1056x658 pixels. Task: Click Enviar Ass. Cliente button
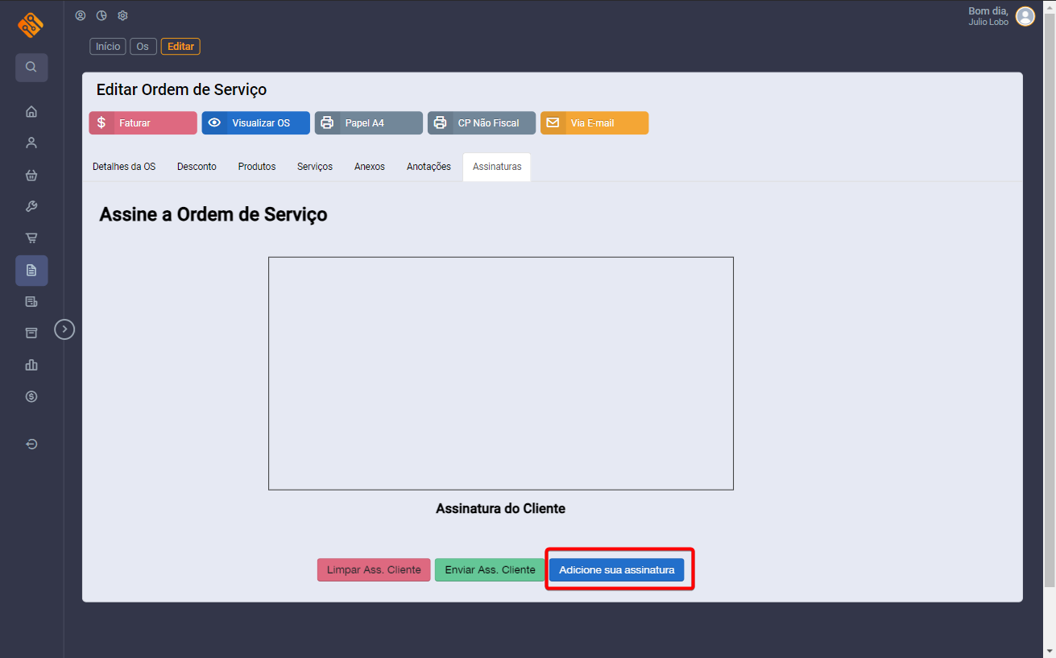click(490, 569)
